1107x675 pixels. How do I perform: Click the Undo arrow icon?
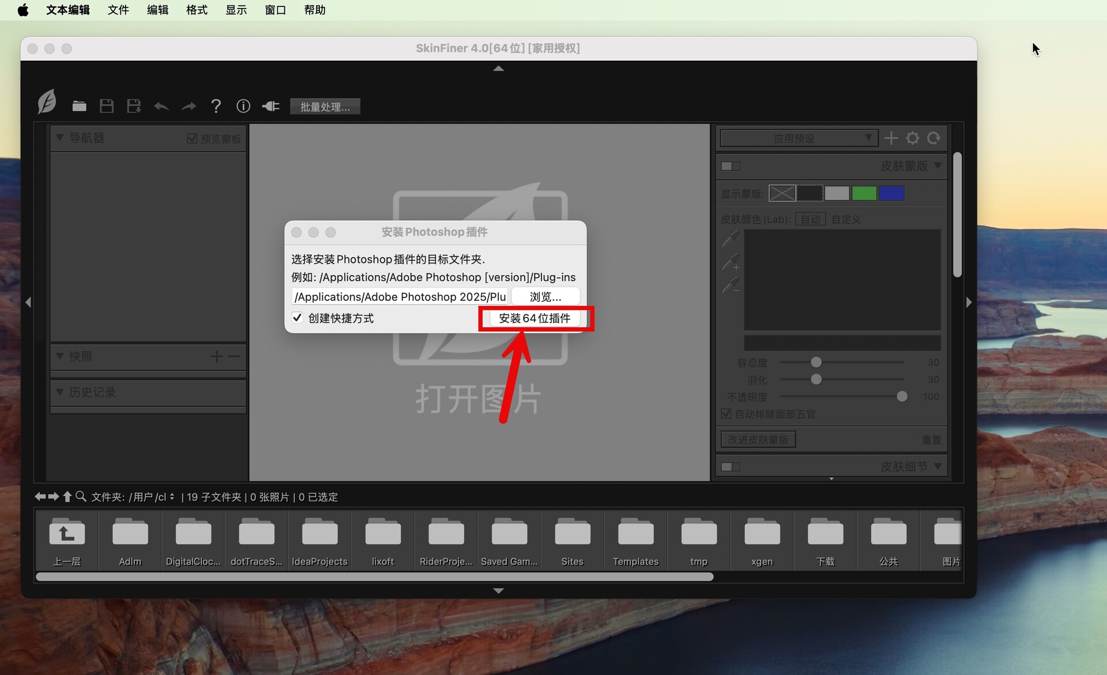(161, 106)
